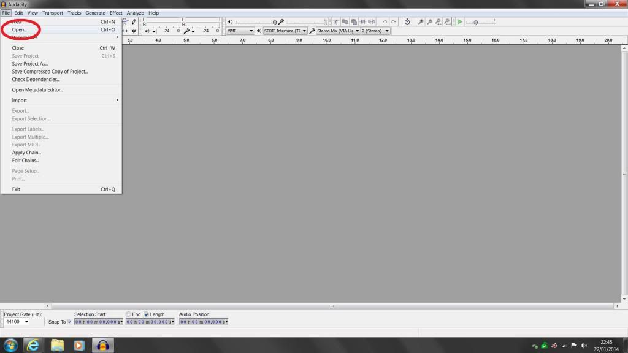Screen dimensions: 628x353
Task: Click the mixer output speaker icon
Action: [230, 21]
